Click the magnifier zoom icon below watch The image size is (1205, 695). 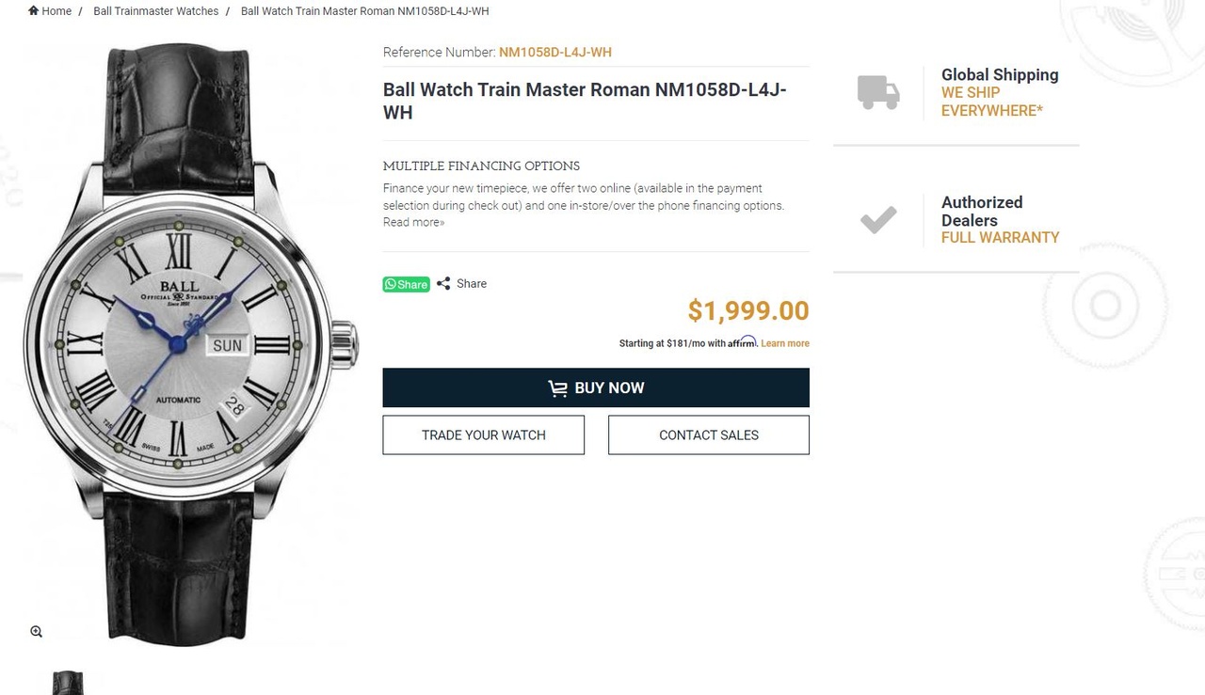tap(36, 631)
